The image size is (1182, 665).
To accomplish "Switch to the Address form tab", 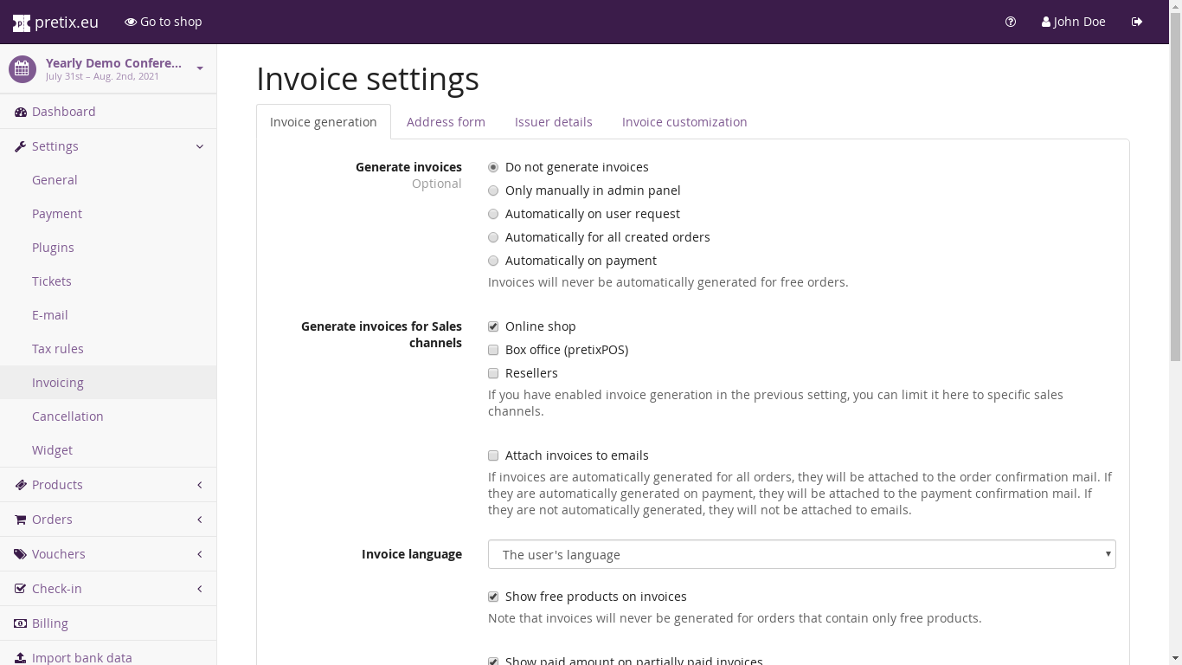I will [x=446, y=122].
